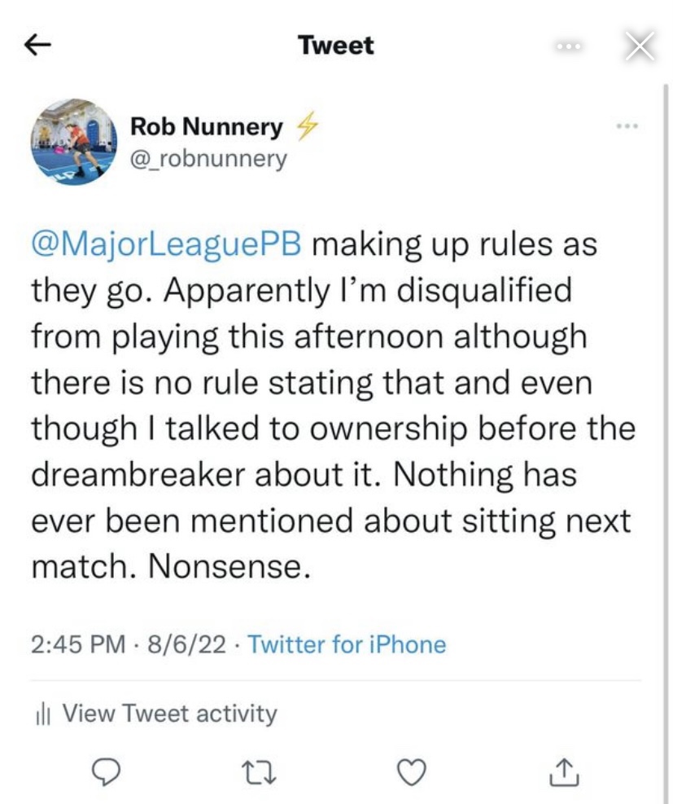Viewport: 673px width, 804px height.
Task: Open the Twitter for iPhone source link
Action: click(347, 645)
